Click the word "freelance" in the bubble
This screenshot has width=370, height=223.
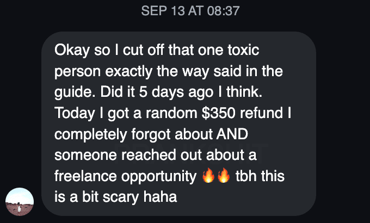pyautogui.click(x=85, y=176)
